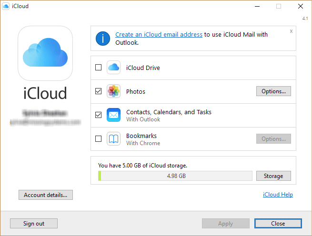Open the iCloud Help link
The height and width of the screenshot is (236, 312).
click(x=278, y=195)
